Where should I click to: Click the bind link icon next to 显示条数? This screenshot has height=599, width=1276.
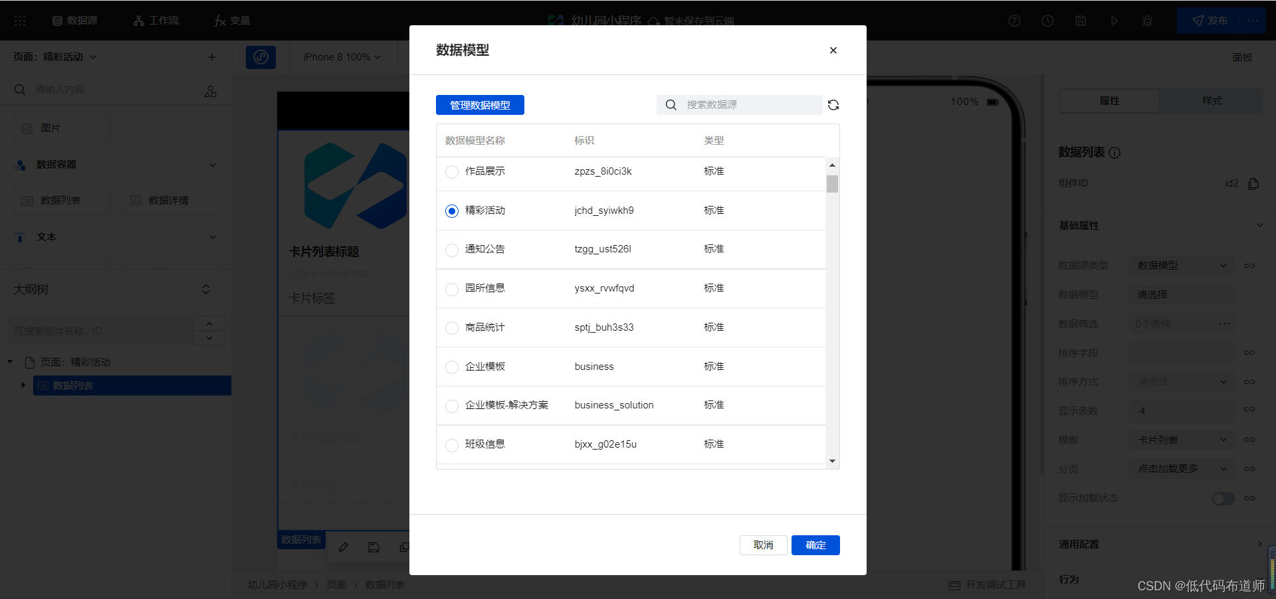(x=1249, y=409)
